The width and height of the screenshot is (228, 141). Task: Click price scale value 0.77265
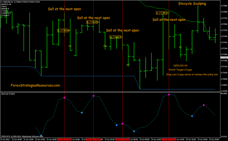tap(224, 54)
